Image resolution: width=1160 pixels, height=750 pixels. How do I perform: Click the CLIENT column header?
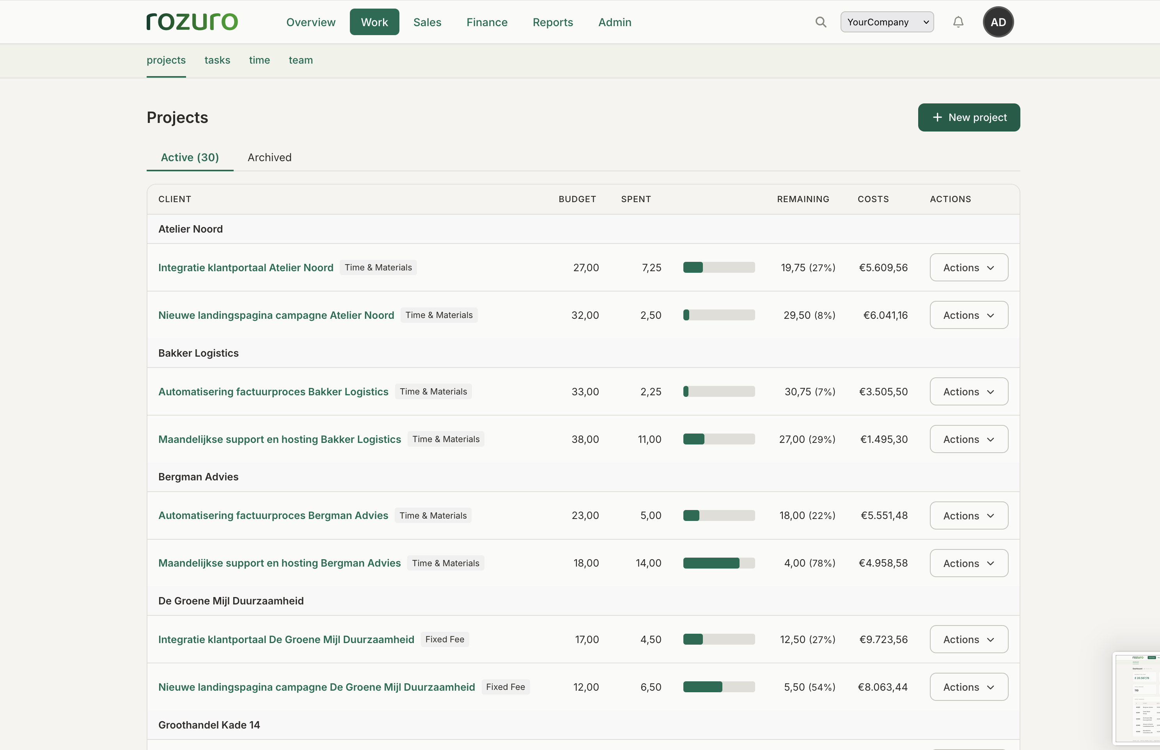(175, 199)
